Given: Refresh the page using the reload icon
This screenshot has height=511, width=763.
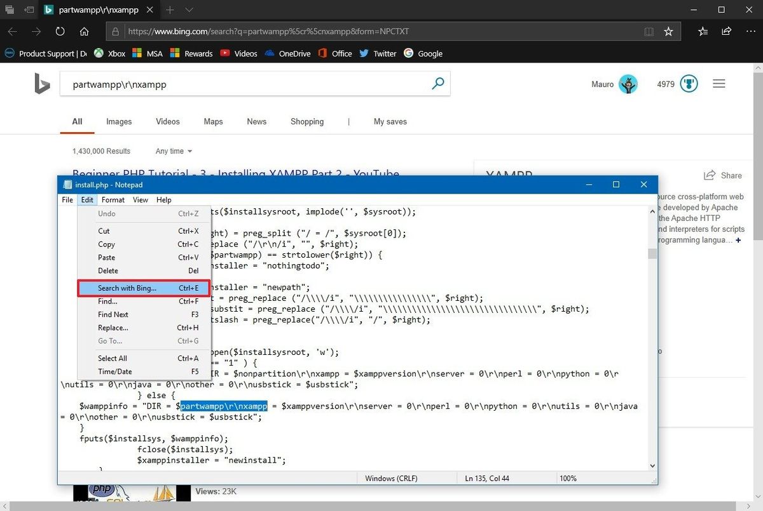Looking at the screenshot, I should coord(60,30).
